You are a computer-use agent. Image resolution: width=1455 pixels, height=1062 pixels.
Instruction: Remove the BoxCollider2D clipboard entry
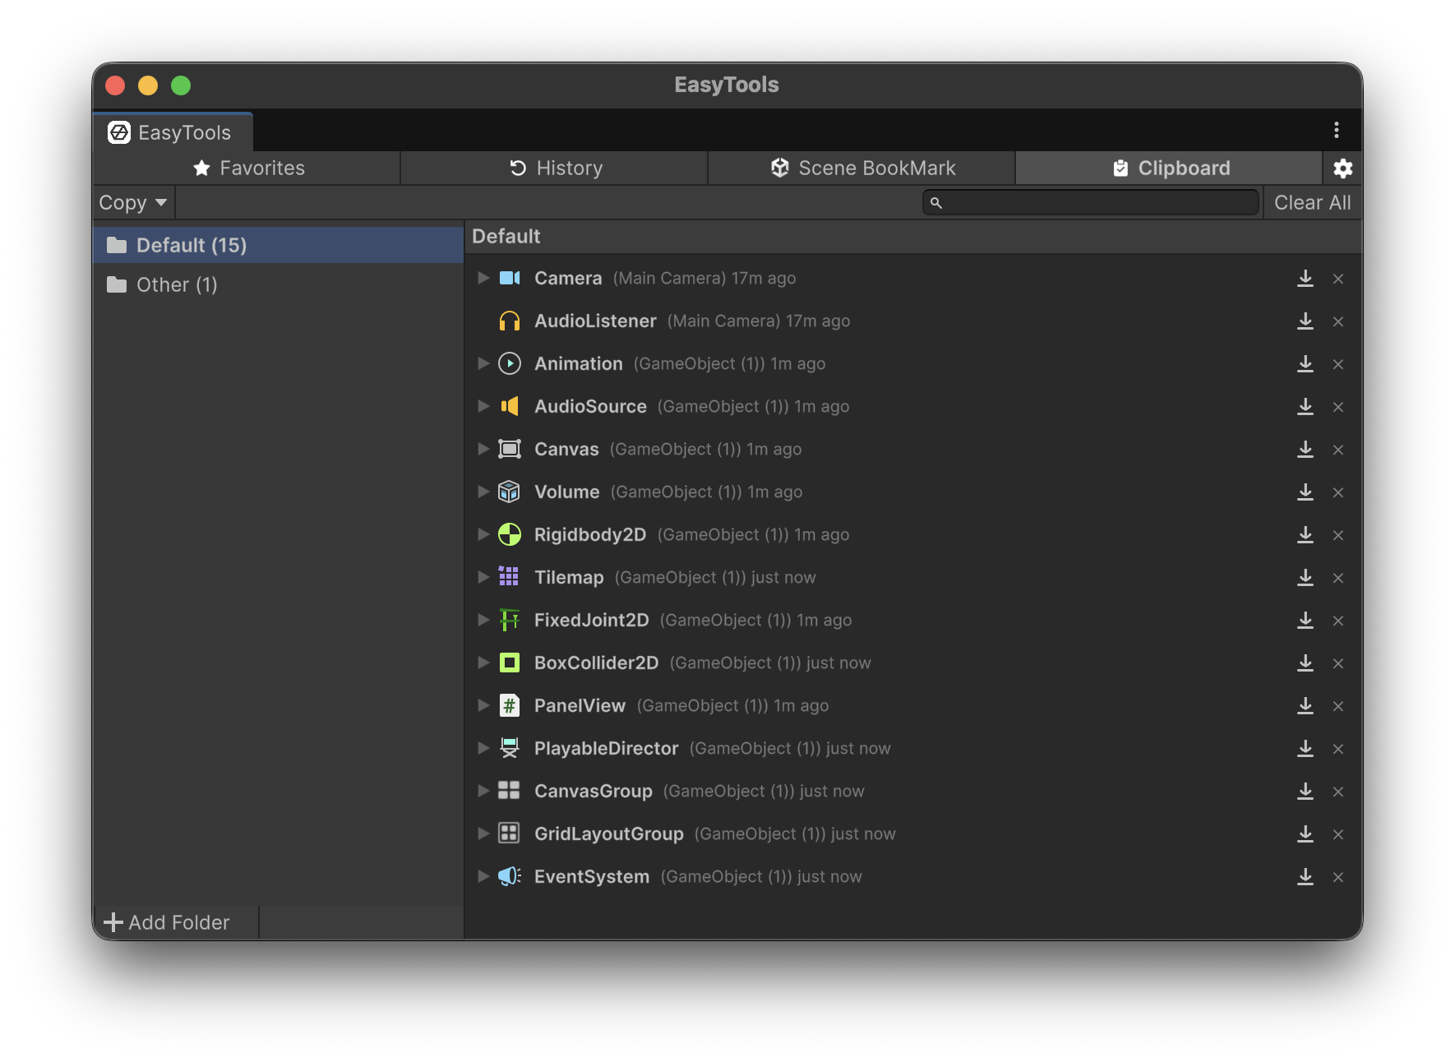[1338, 663]
